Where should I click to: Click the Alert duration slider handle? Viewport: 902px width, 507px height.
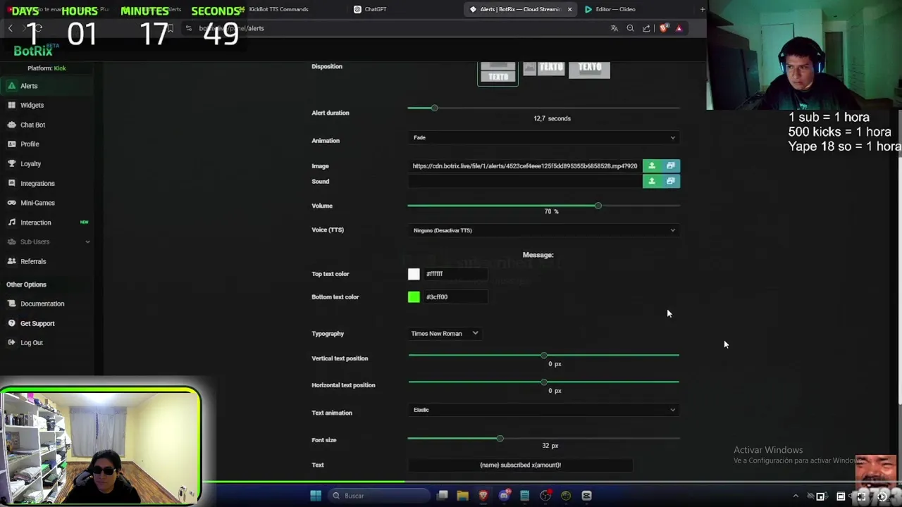[434, 108]
